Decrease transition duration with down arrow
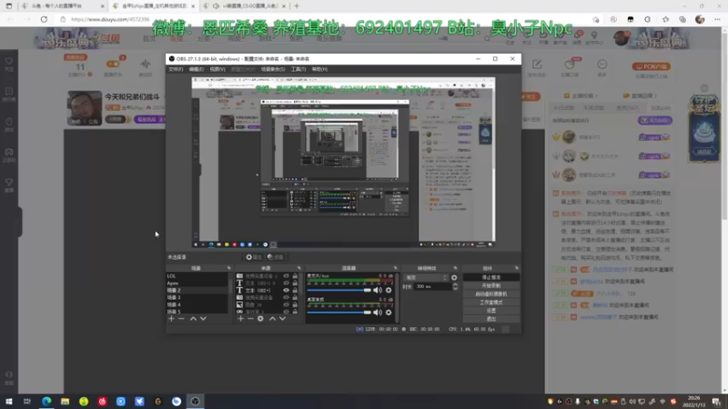This screenshot has width=728, height=409. [x=455, y=288]
